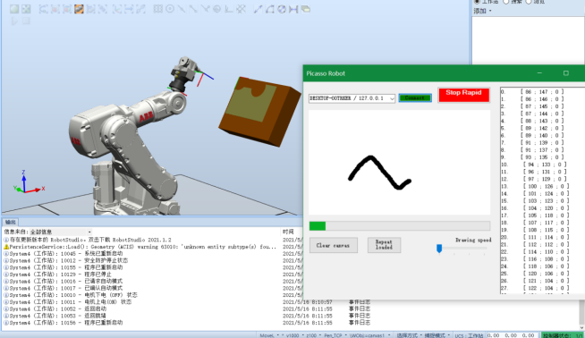This screenshot has width=585, height=338.
Task: Select the snap center circle icon
Action: click(170, 9)
